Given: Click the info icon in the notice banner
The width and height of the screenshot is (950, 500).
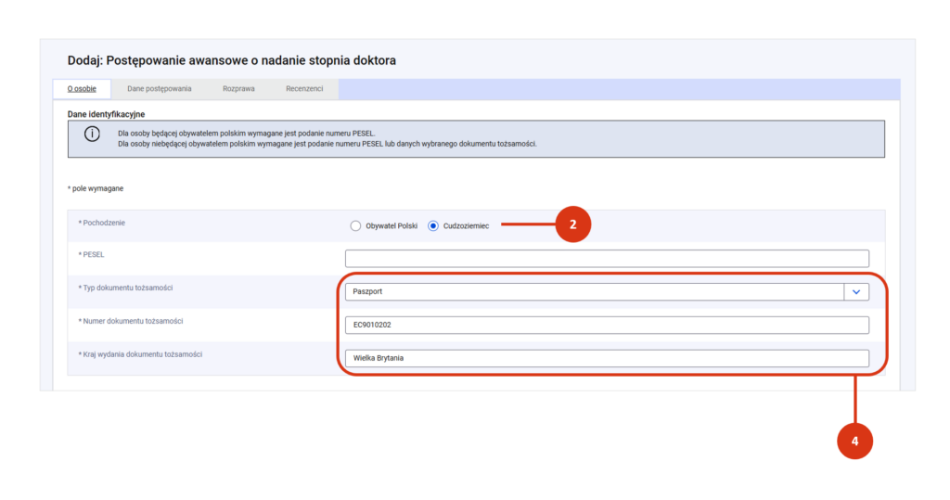Looking at the screenshot, I should [x=92, y=135].
